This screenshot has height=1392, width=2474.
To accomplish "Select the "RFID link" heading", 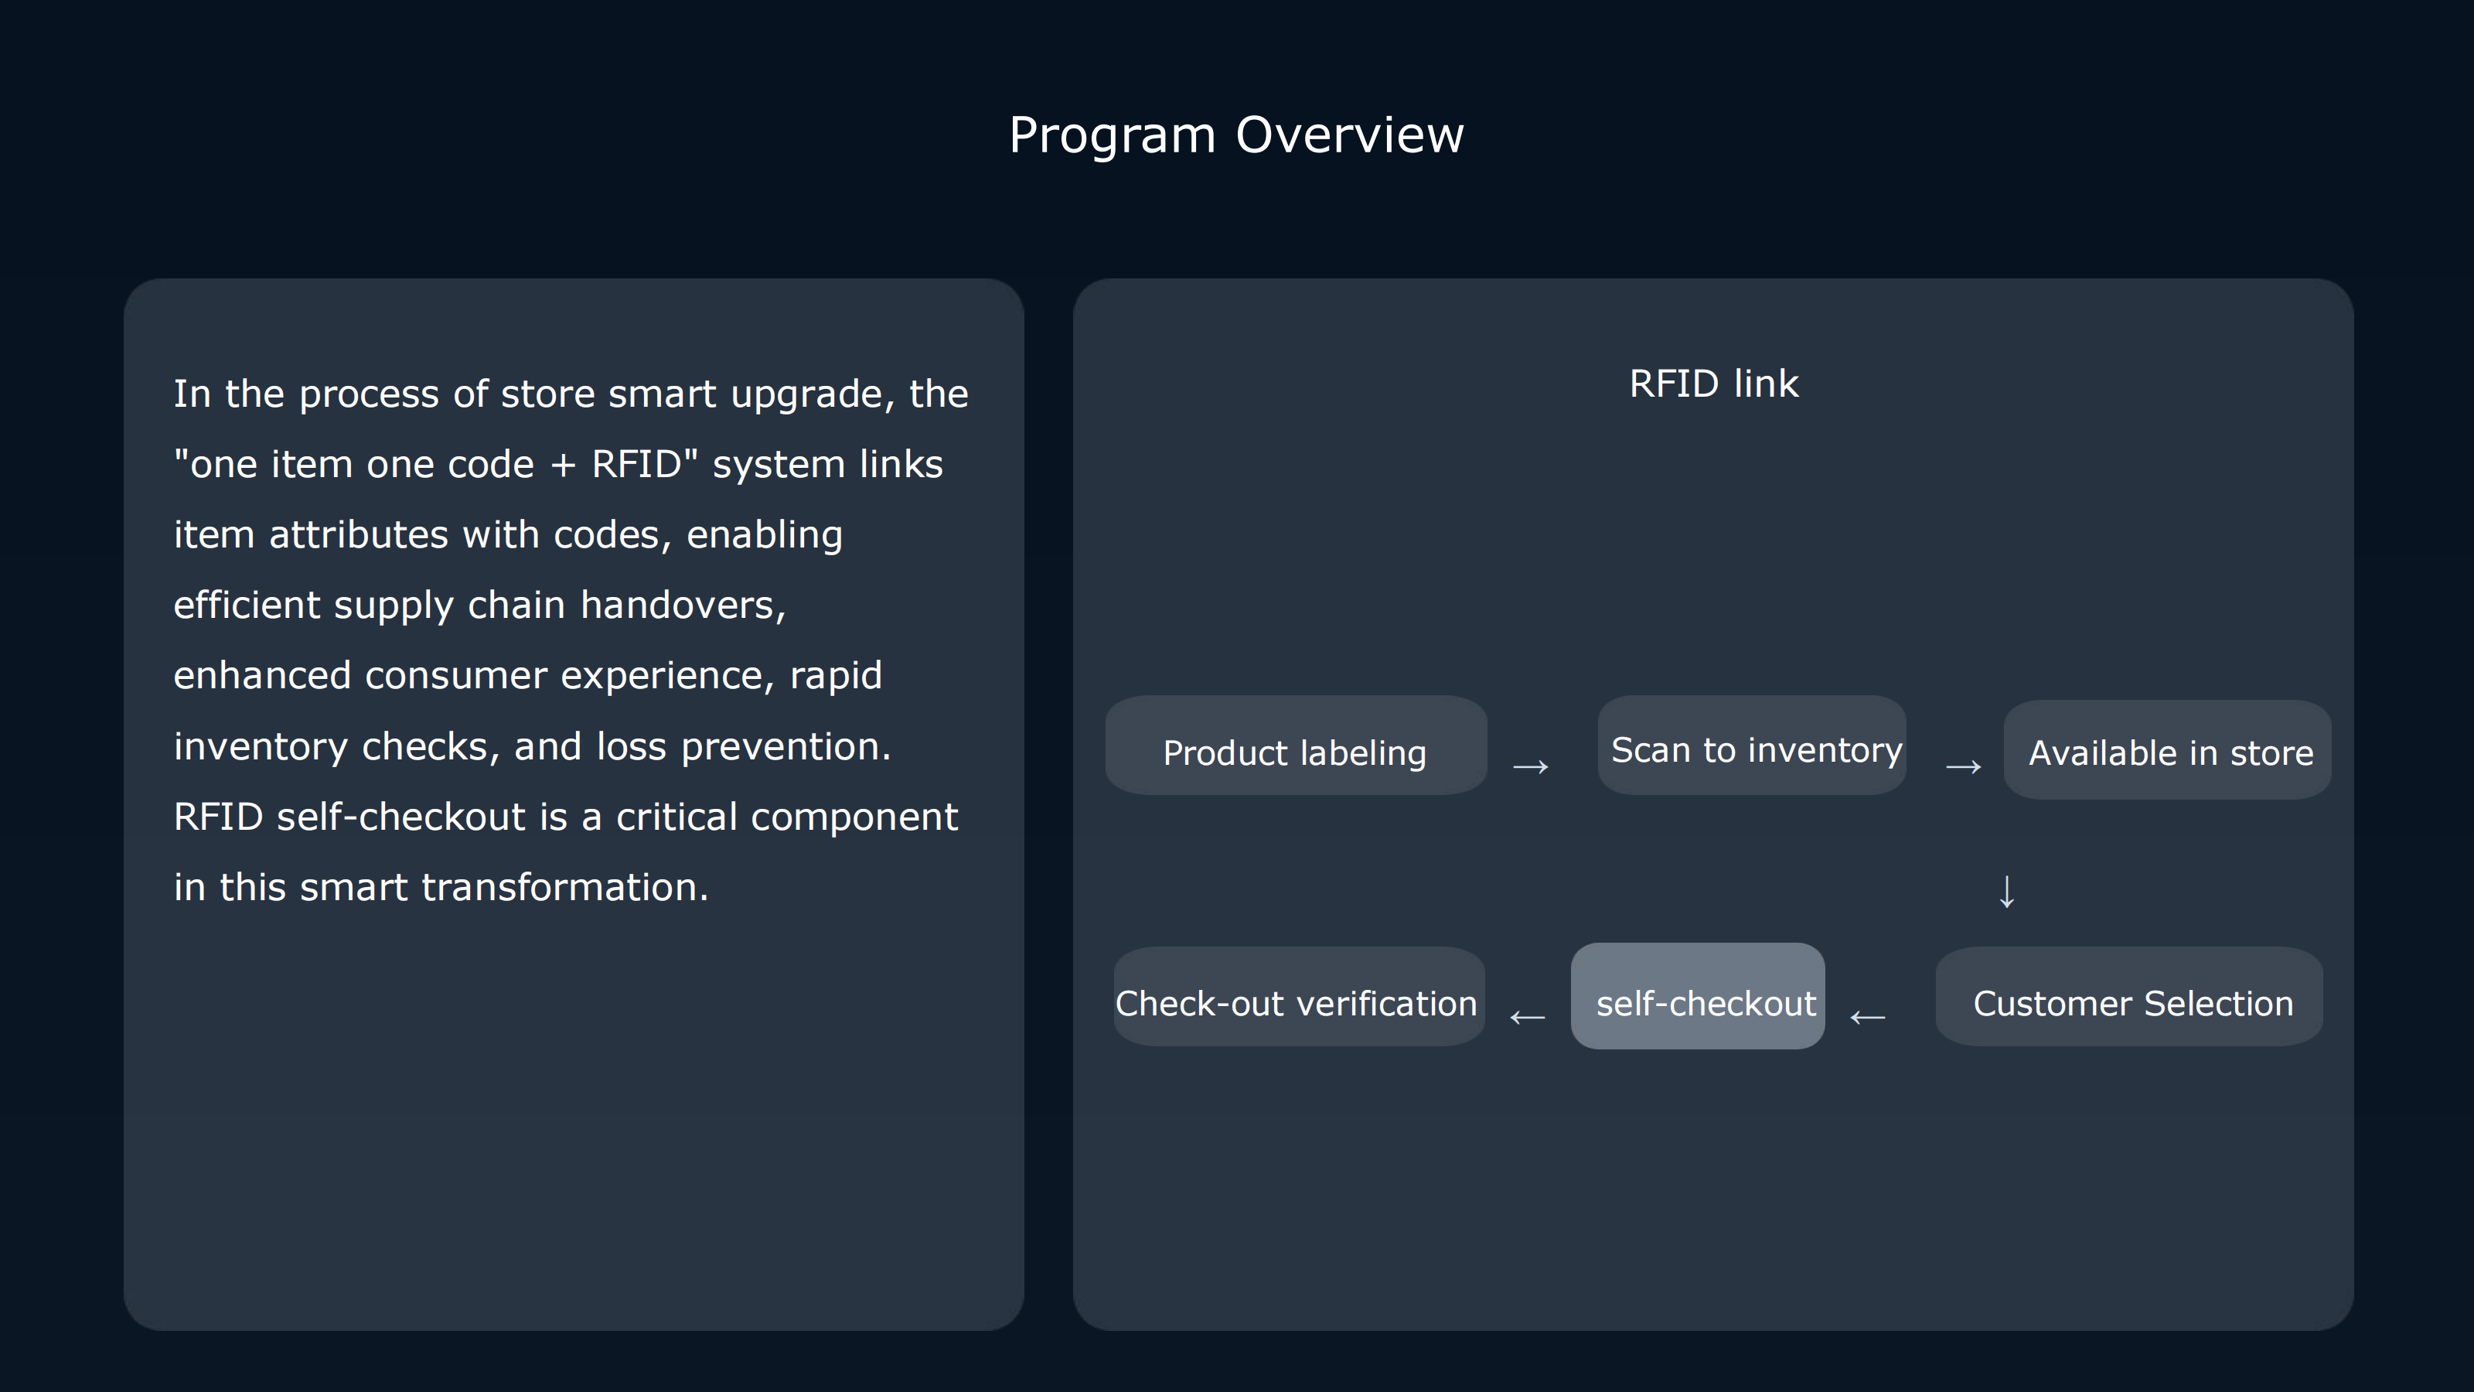I will click(1713, 384).
